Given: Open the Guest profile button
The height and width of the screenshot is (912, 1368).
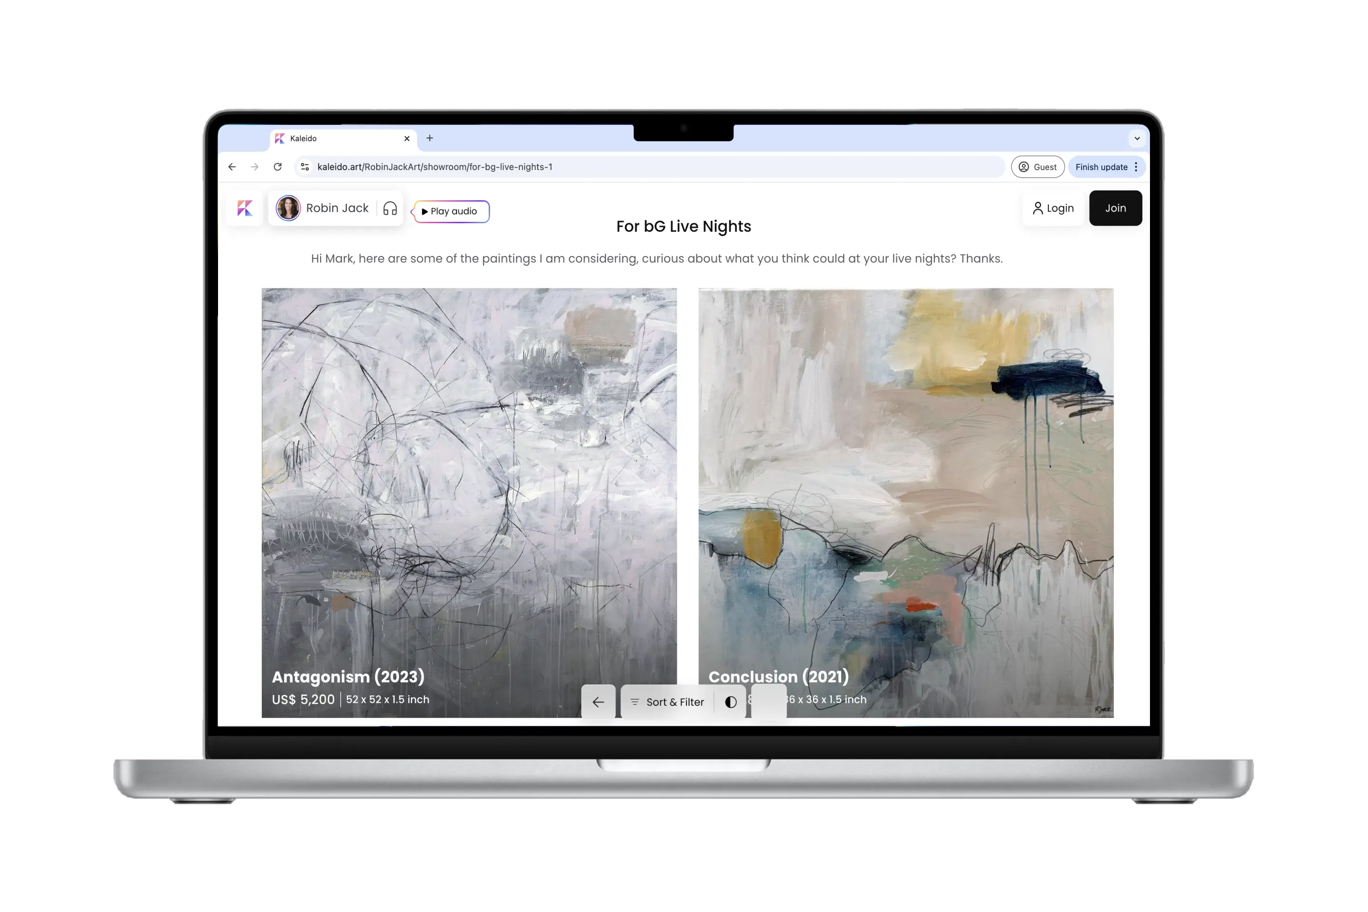Looking at the screenshot, I should click(x=1037, y=167).
